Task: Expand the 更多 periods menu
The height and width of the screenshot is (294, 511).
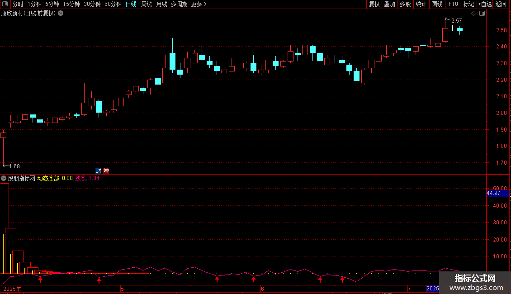Action: [x=199, y=4]
